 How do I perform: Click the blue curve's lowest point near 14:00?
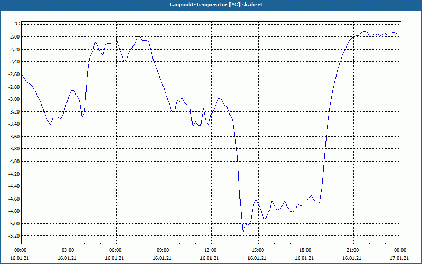pos(243,233)
